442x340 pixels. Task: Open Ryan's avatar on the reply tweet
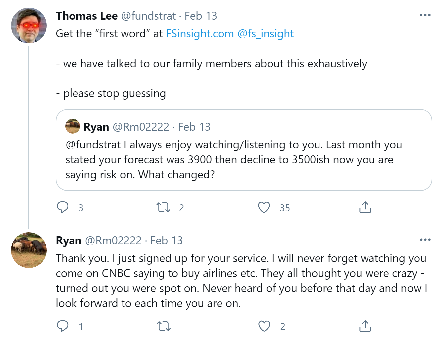pyautogui.click(x=29, y=250)
